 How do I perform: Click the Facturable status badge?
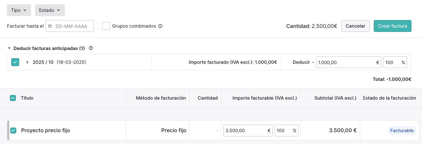(x=402, y=131)
